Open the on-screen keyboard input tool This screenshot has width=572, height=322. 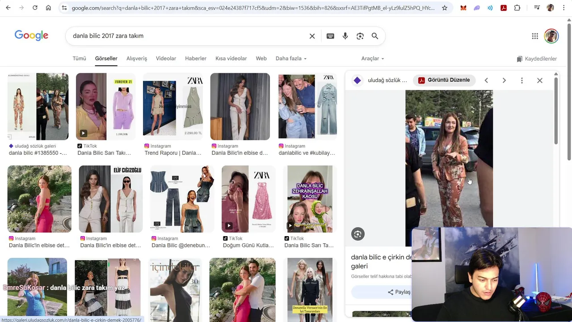point(330,36)
